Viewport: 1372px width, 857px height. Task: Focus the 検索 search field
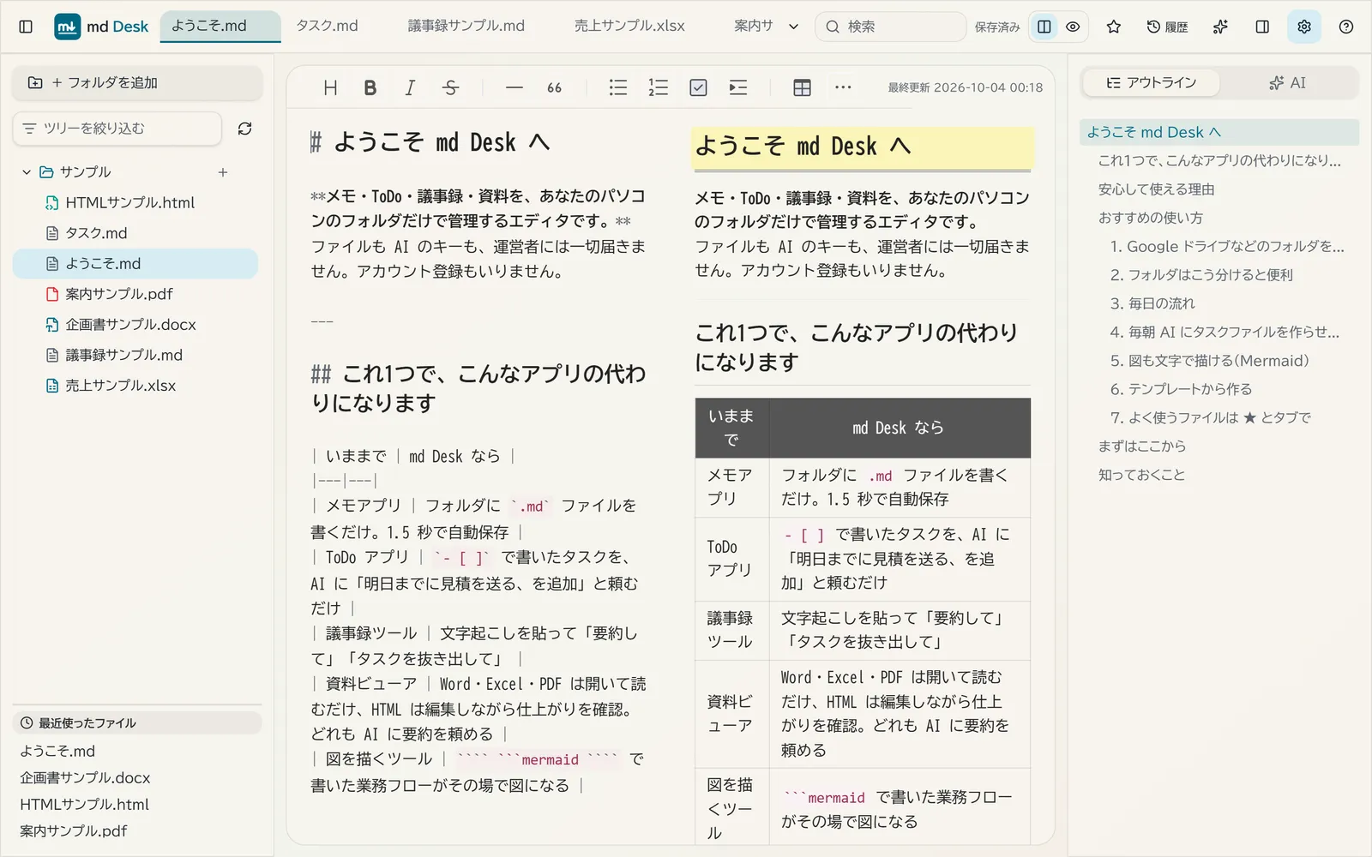891,27
